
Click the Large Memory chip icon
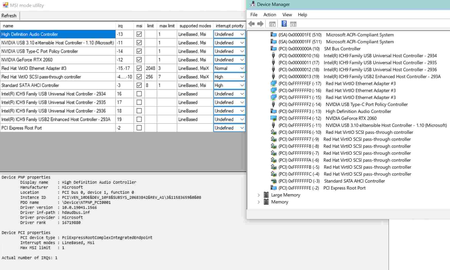tap(266, 195)
